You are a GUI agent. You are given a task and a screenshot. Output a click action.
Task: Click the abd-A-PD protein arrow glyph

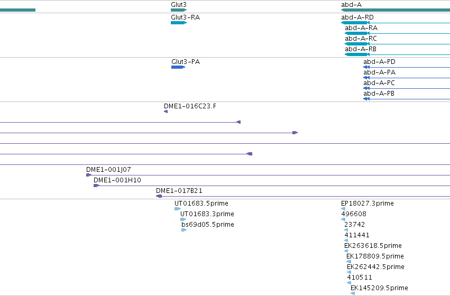click(366, 67)
